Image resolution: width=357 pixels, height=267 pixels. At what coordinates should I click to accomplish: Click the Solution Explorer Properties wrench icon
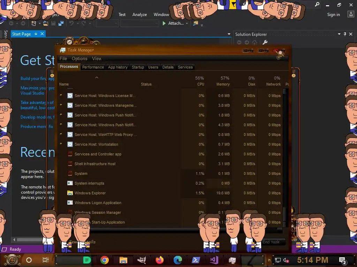point(265,42)
